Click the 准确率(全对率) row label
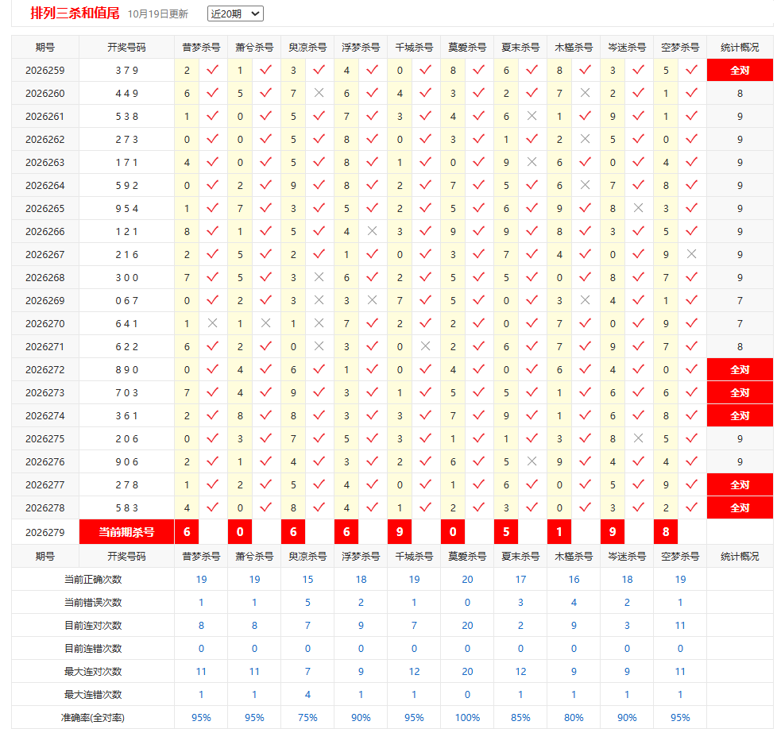This screenshot has height=729, width=777. [x=93, y=718]
